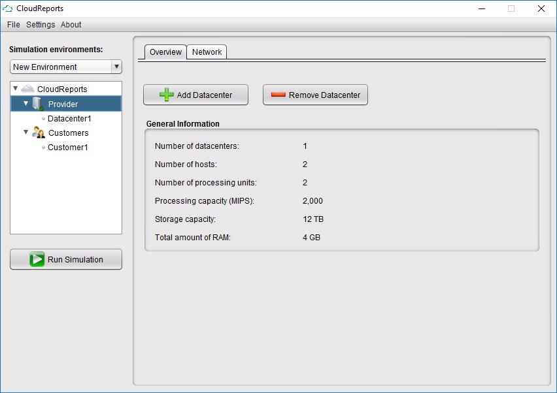Click the CloudReports cloud icon in tree

tap(27, 89)
